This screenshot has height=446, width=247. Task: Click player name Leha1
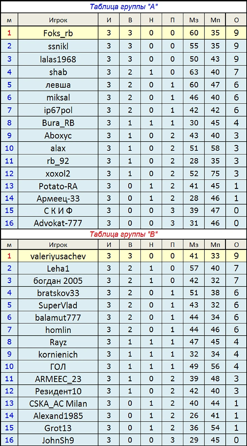pyautogui.click(x=58, y=269)
